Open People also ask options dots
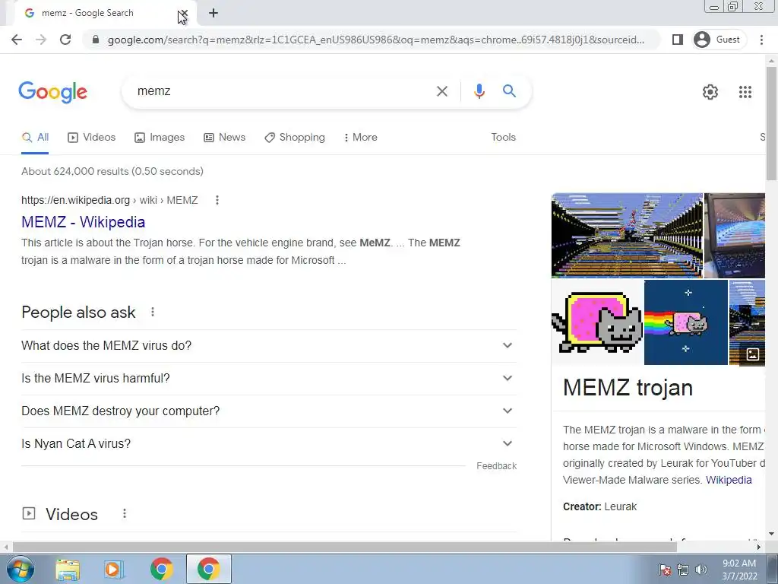The height and width of the screenshot is (584, 778). pos(153,312)
